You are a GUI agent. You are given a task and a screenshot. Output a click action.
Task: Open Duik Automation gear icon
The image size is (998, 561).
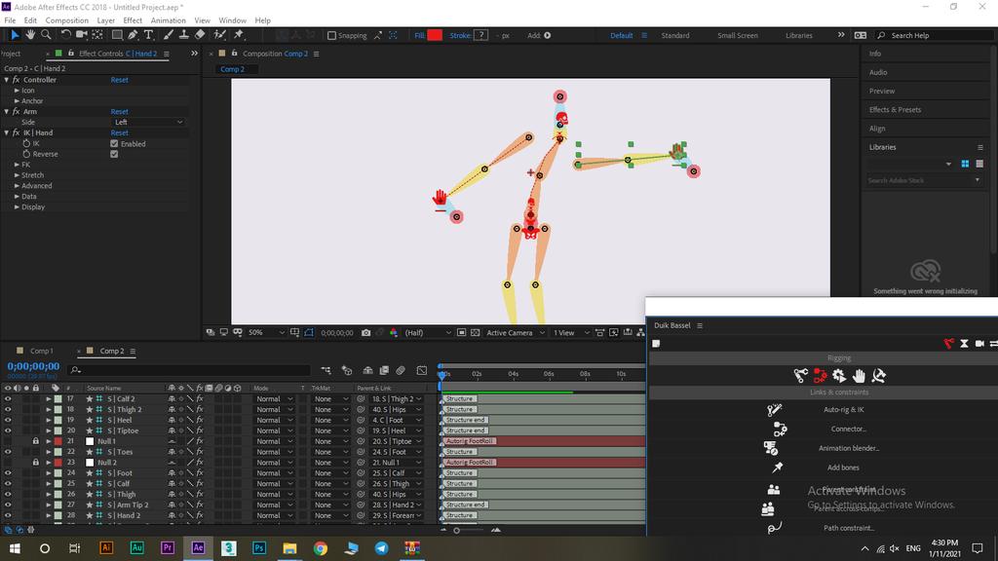(x=839, y=376)
